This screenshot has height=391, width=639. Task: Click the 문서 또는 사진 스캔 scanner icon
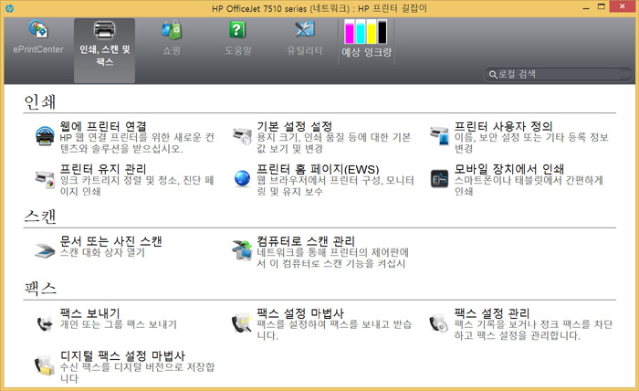point(45,250)
